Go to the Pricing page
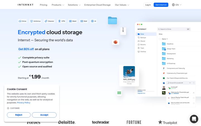Screen dimensions: 201x126 point(44,5)
